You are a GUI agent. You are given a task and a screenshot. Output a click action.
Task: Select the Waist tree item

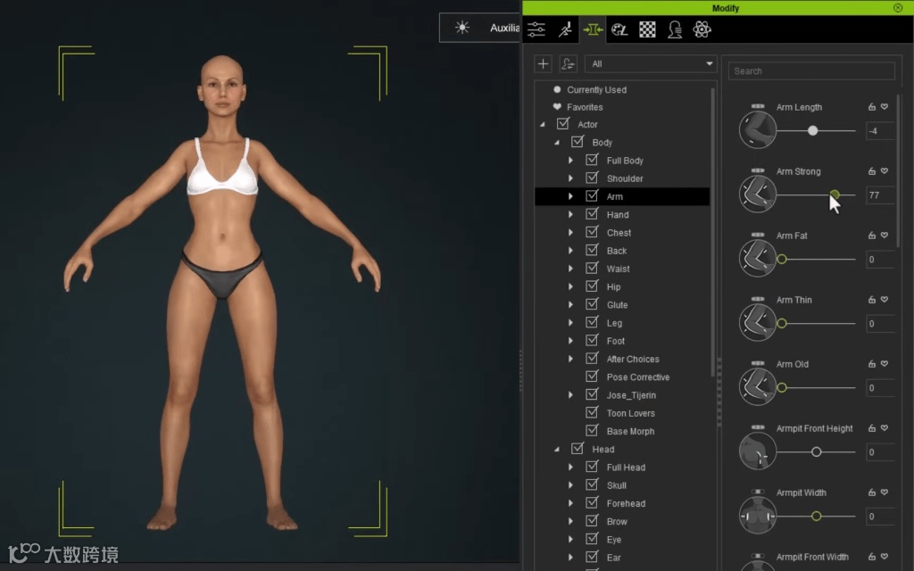coord(618,269)
